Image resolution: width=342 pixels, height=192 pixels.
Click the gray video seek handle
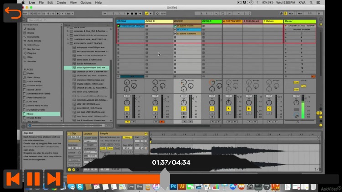click(165, 179)
